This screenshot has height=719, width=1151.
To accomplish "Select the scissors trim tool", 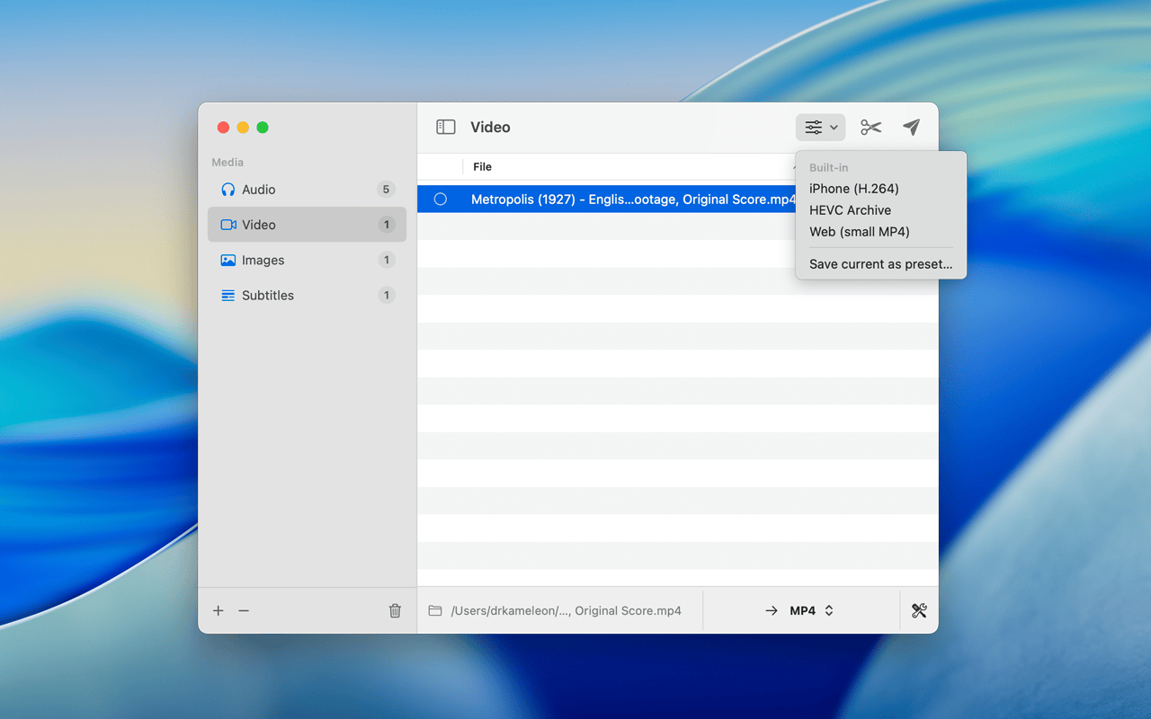I will point(870,128).
